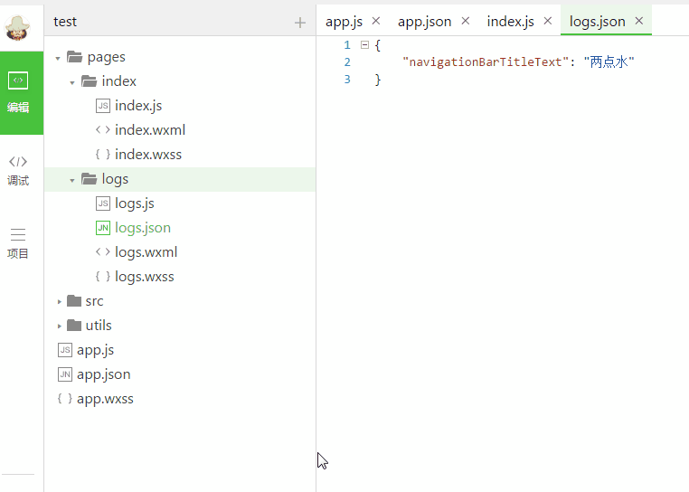Viewport: 689px width, 492px height.
Task: Collapse the pages folder
Action: tap(58, 58)
